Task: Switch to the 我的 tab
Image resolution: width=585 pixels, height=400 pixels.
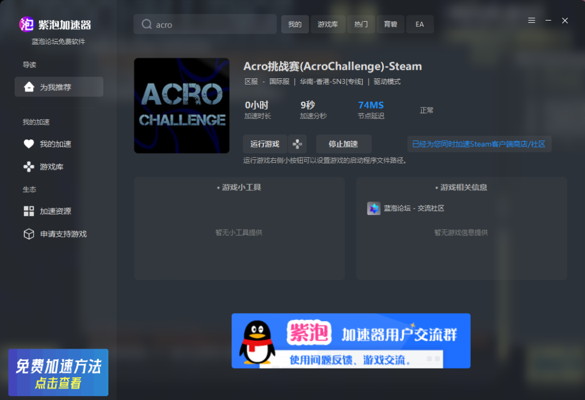Action: click(x=295, y=24)
